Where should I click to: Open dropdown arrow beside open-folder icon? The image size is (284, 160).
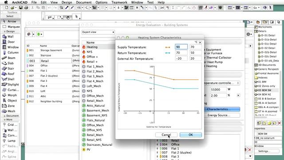click(x=16, y=8)
